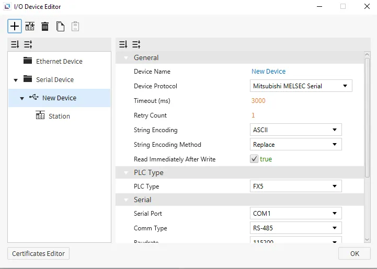Screen dimensions: 377x269
Task: Toggle Read Immediately After Write checkbox
Action: [254, 159]
